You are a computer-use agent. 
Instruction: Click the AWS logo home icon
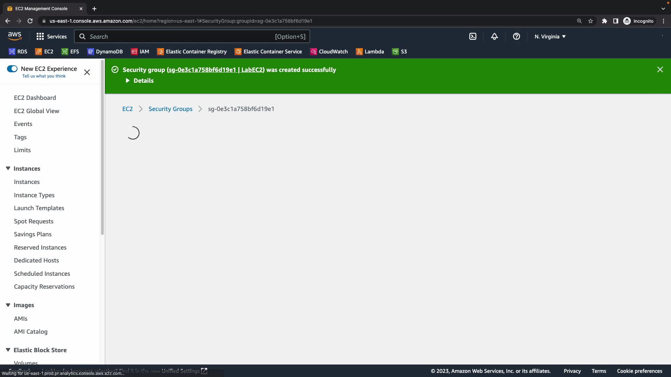point(15,36)
